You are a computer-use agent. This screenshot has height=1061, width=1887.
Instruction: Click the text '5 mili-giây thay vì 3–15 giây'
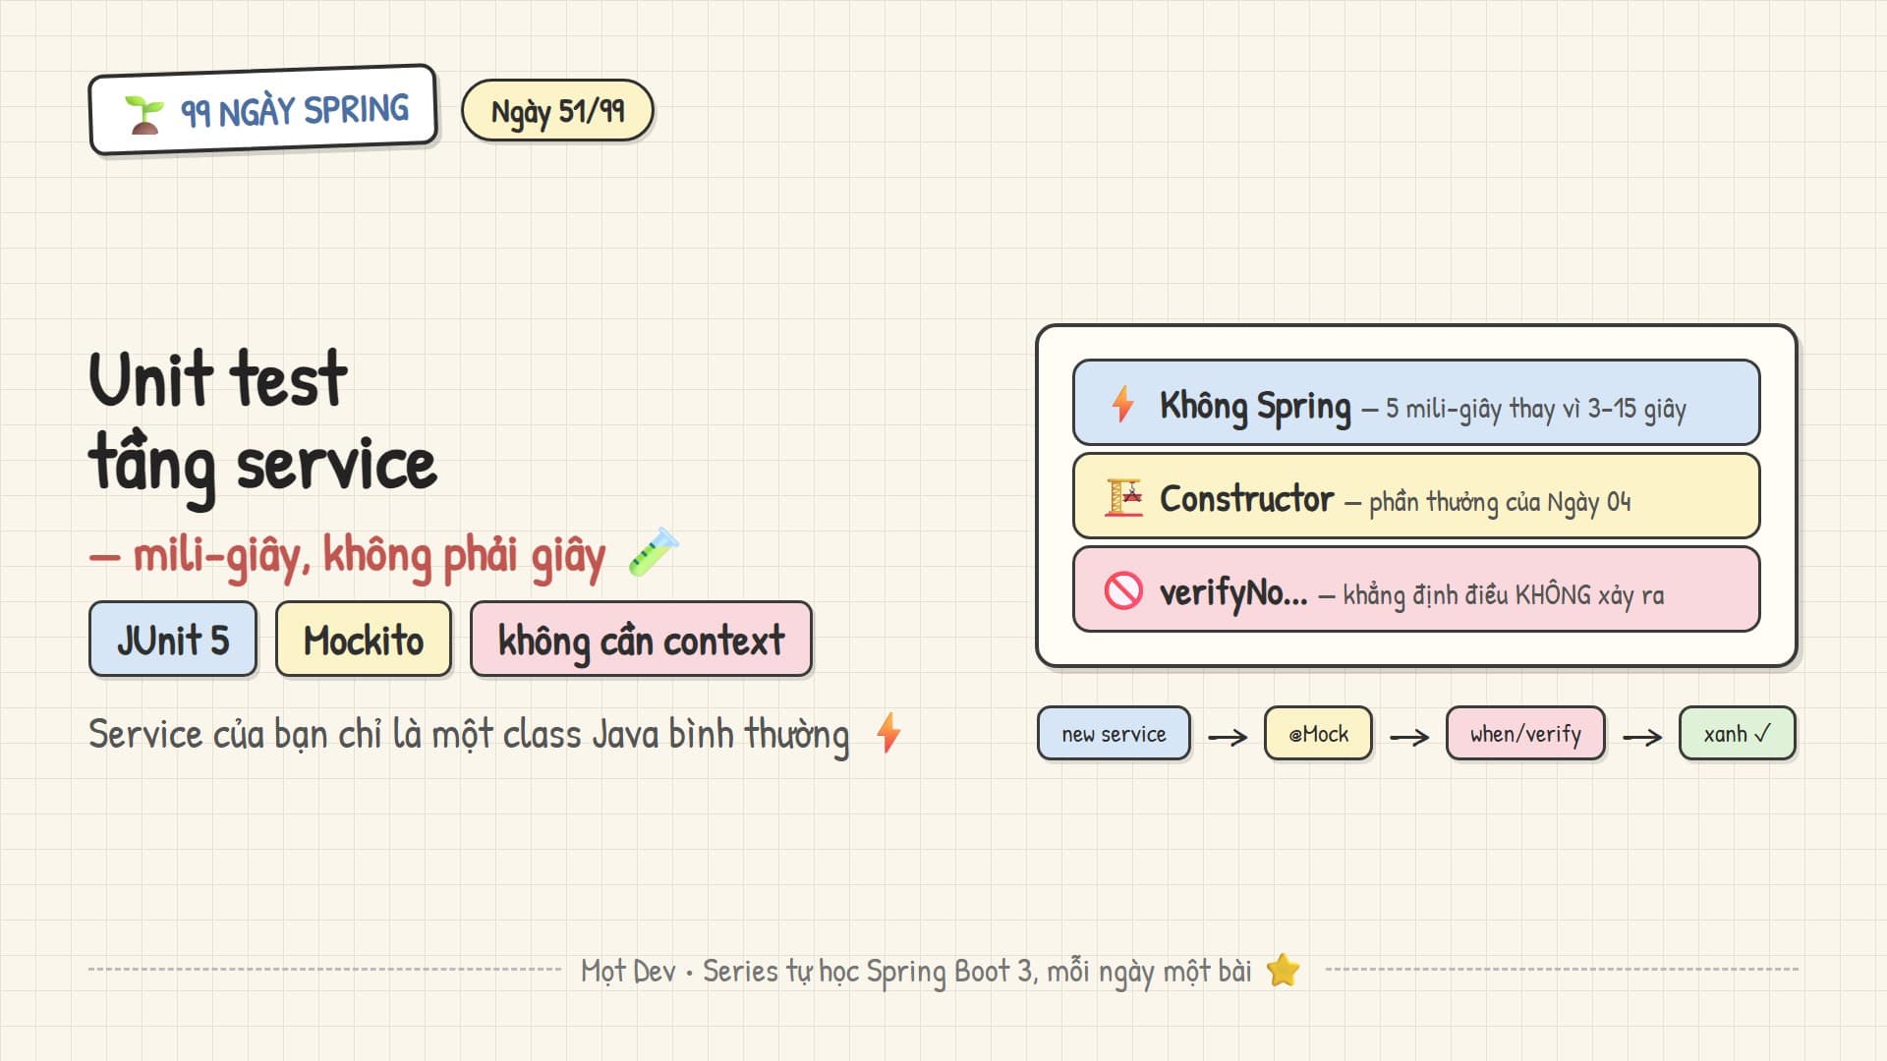[1535, 409]
